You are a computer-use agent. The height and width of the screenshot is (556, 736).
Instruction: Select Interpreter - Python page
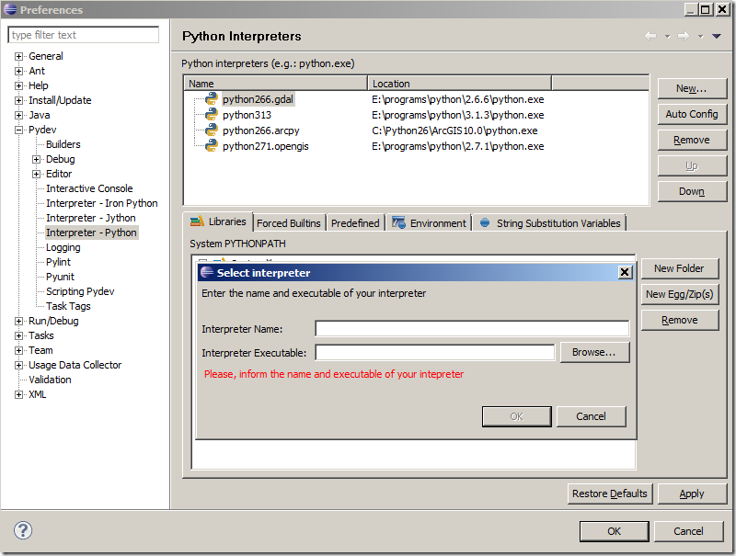[x=91, y=233]
